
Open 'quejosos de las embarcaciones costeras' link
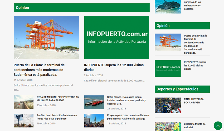[192, 6]
